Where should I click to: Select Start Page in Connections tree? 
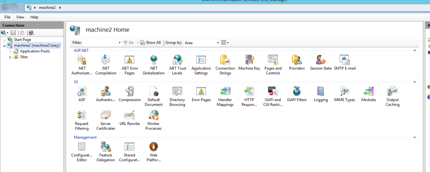click(x=22, y=40)
